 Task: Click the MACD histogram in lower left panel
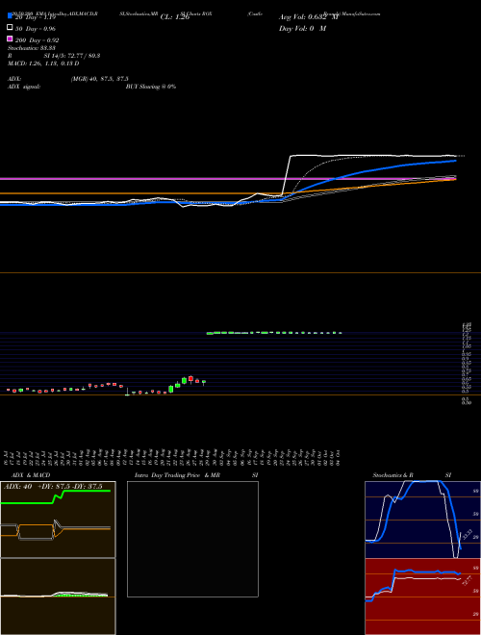pyautogui.click(x=81, y=596)
